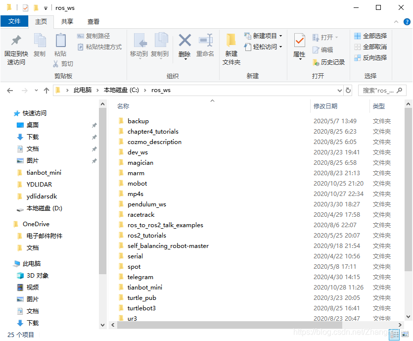The image size is (413, 341).
Task: Go back with the Back arrow
Action: 10,91
